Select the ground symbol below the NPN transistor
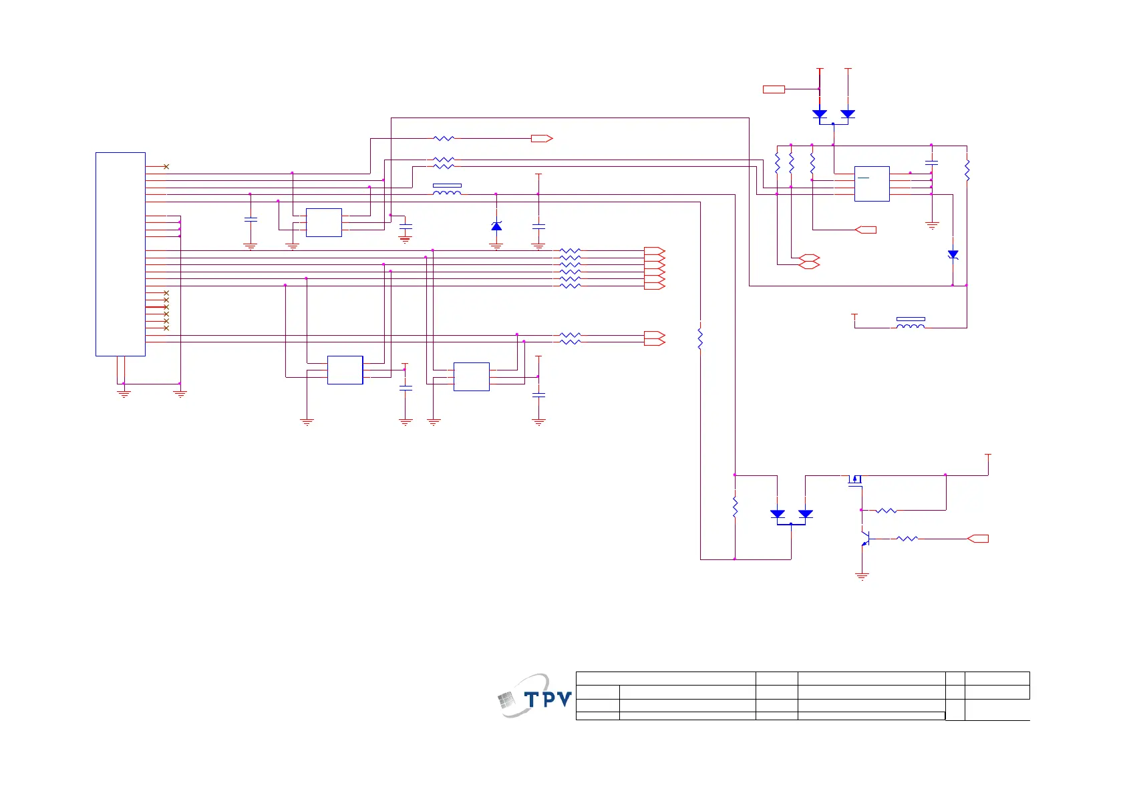Viewport: 1125px width, 795px height. click(x=862, y=576)
